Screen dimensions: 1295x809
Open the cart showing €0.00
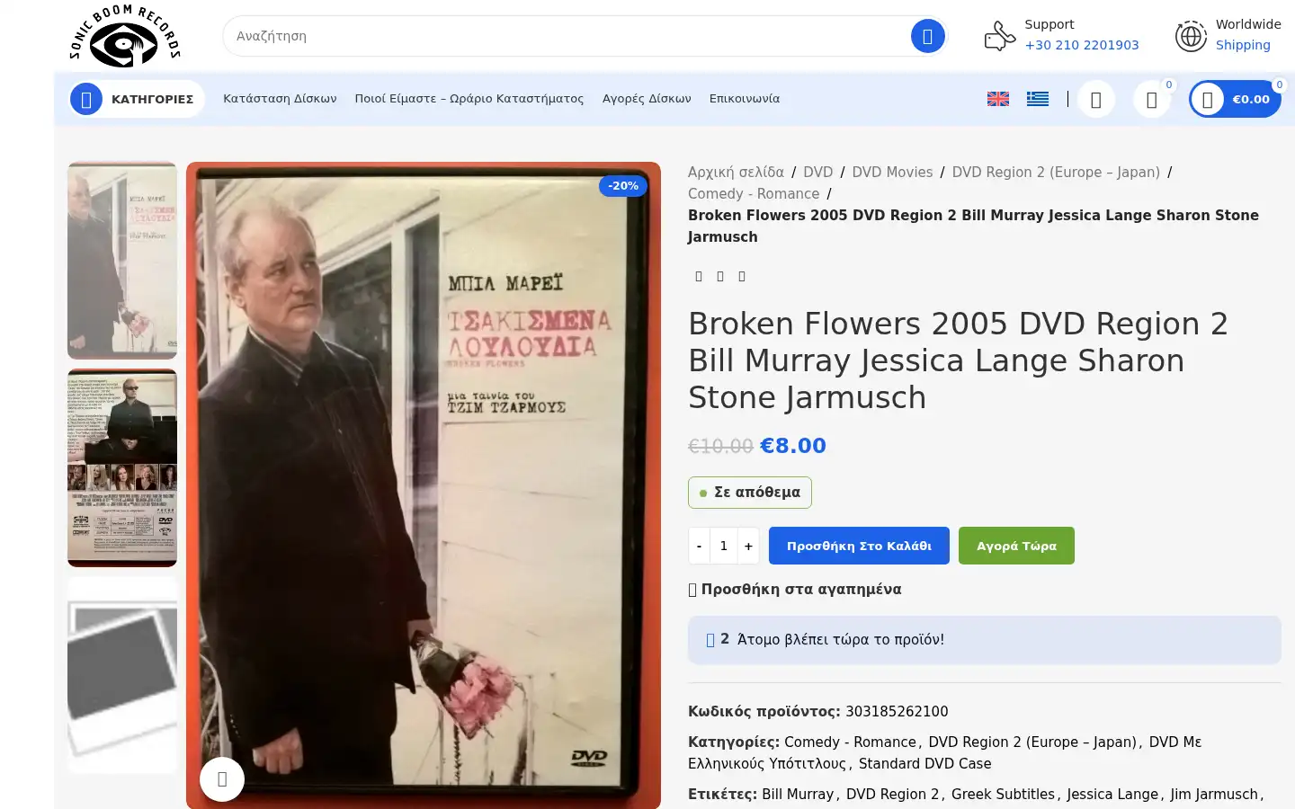[x=1235, y=99]
